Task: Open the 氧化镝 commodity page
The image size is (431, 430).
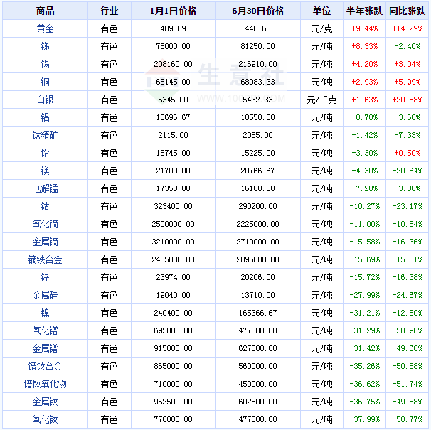Action: coord(44,225)
